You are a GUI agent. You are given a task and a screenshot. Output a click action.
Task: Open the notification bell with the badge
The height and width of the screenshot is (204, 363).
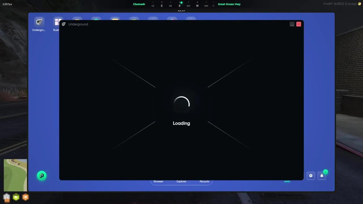(322, 176)
